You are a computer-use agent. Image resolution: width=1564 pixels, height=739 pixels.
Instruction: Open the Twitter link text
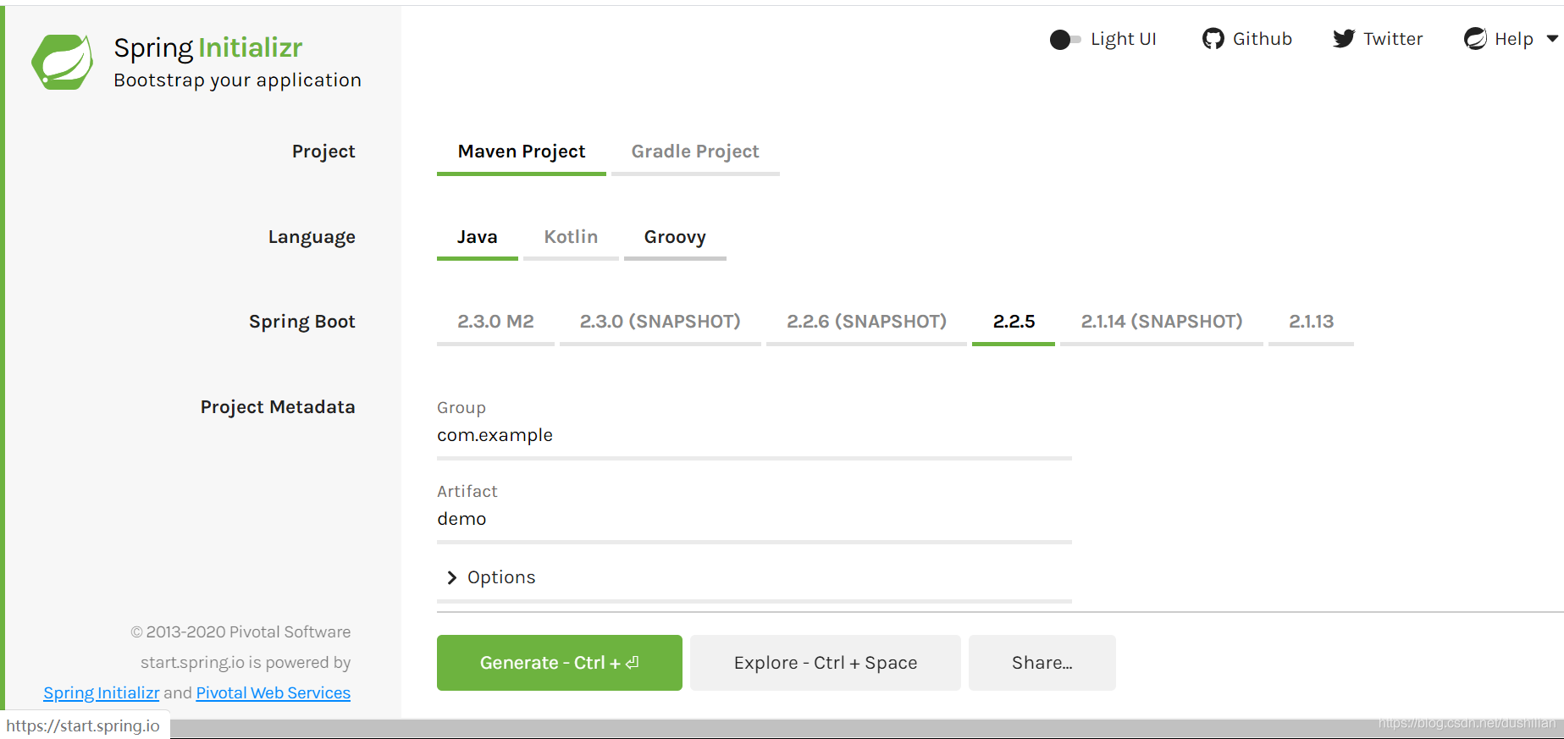(x=1393, y=39)
